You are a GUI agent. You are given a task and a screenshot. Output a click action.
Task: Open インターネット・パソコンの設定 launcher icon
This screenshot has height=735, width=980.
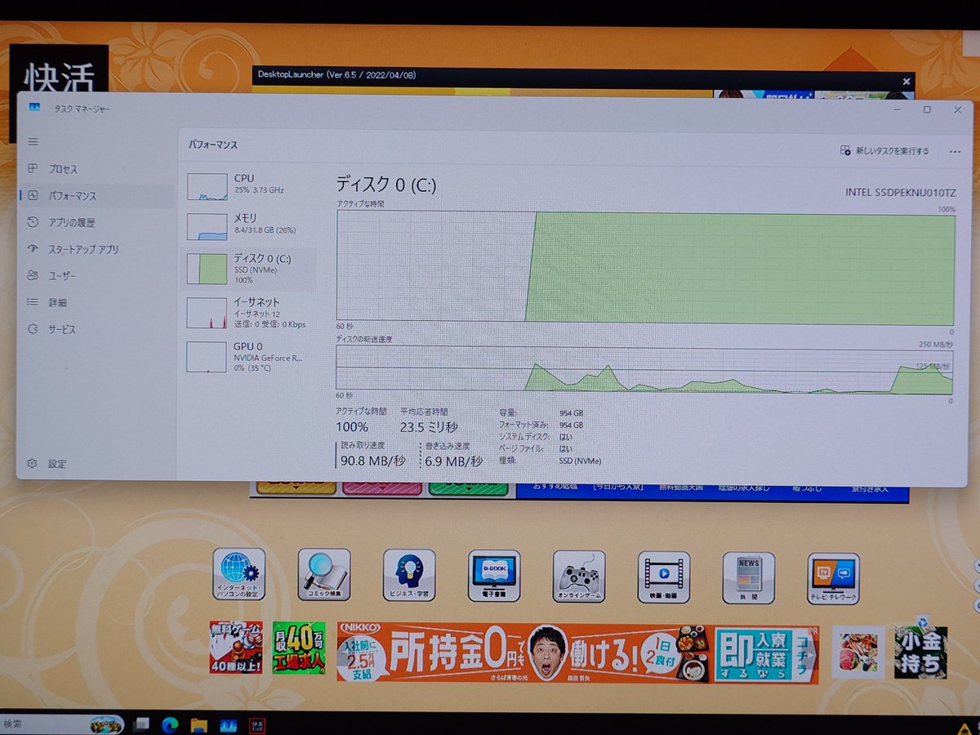point(239,574)
